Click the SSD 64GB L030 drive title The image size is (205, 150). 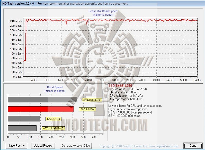[x=120, y=85]
